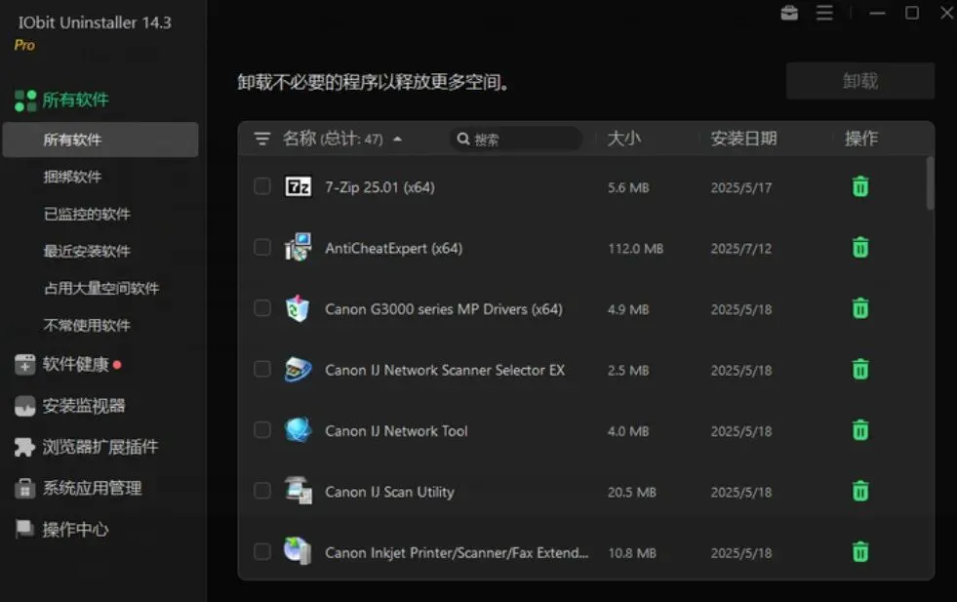The width and height of the screenshot is (957, 602).
Task: Click the Canon IJ Network Tool globe icon
Action: tap(298, 430)
